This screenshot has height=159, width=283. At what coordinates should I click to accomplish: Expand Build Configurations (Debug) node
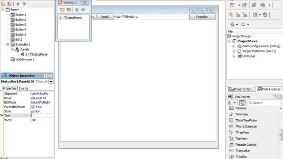(x=234, y=46)
